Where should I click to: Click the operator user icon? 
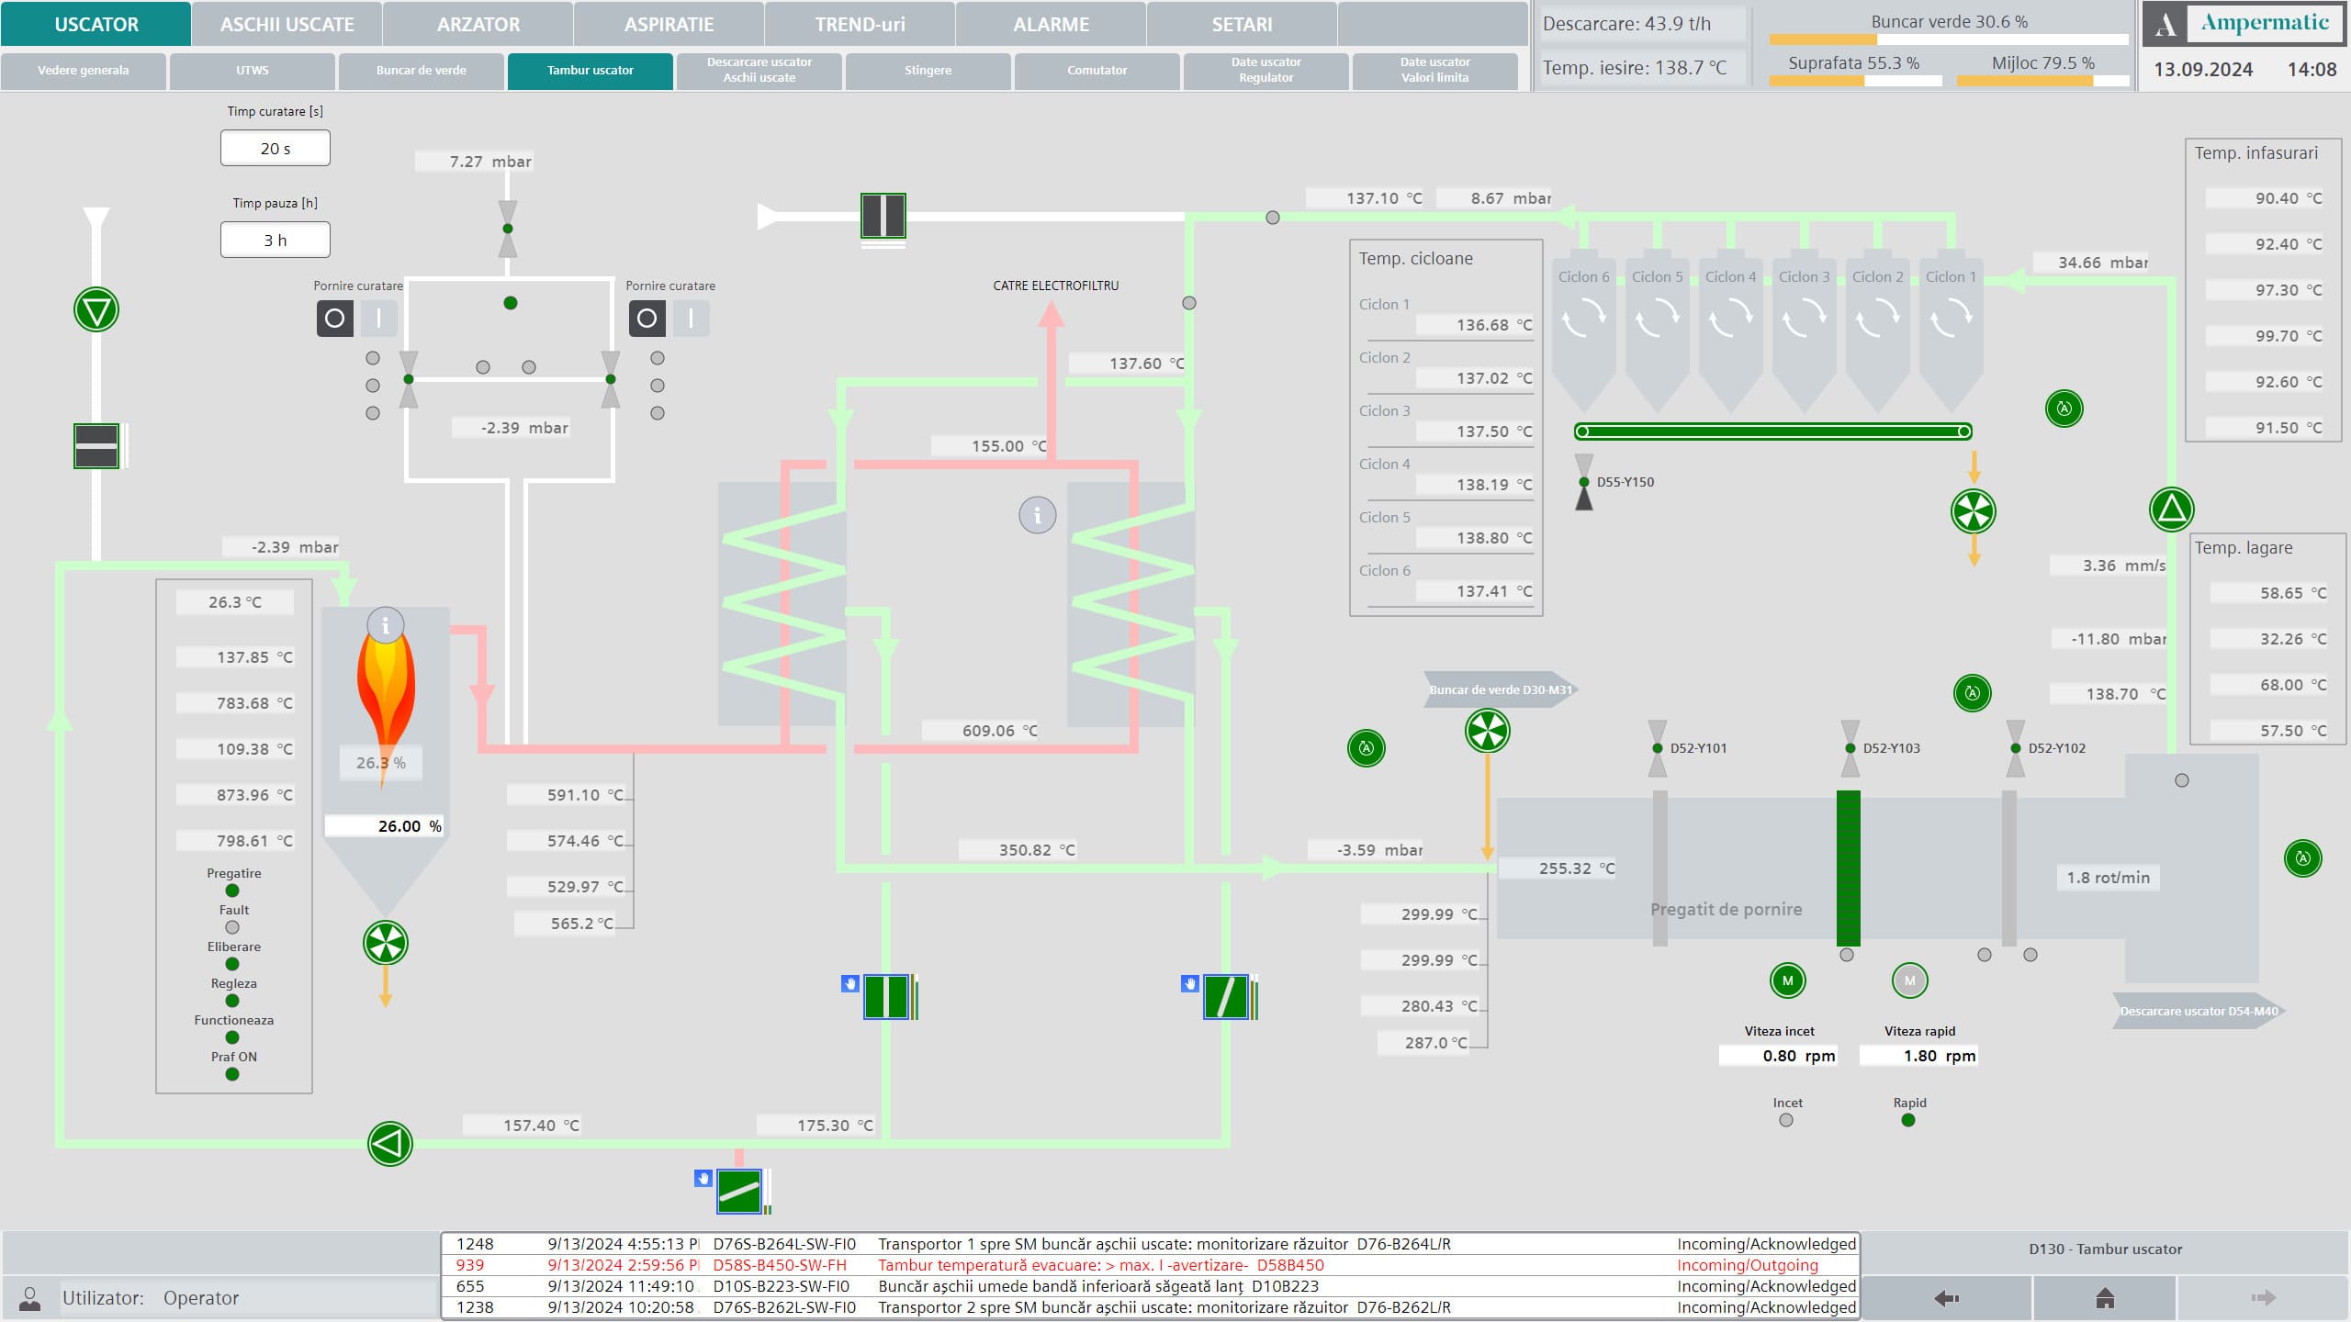click(x=30, y=1297)
